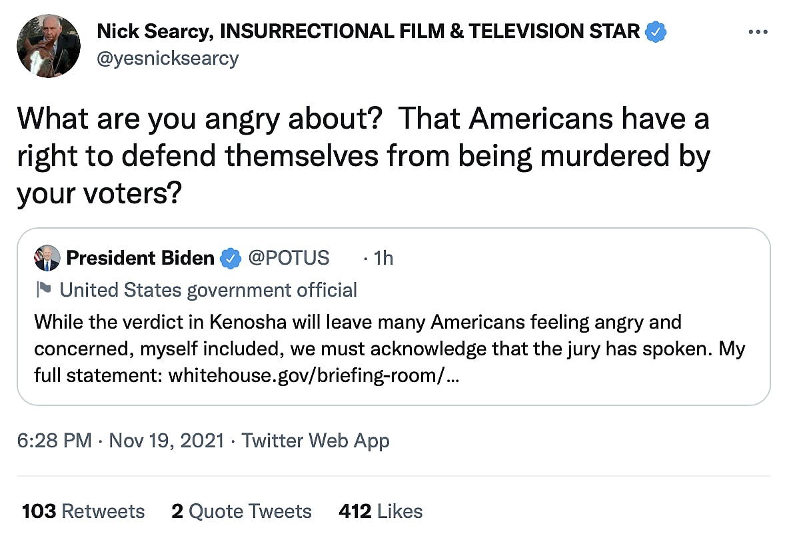Open Nick Searcy's display name profile link
The image size is (789, 544).
(x=368, y=31)
